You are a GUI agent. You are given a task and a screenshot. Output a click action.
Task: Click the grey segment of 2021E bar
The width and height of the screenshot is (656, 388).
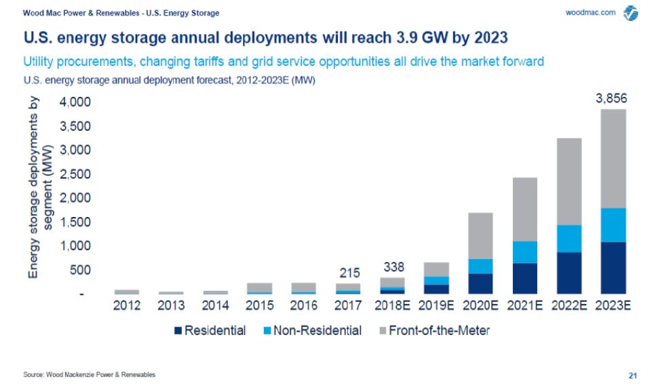tap(524, 210)
